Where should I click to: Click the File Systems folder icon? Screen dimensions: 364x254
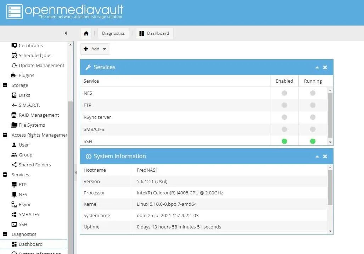click(x=14, y=125)
